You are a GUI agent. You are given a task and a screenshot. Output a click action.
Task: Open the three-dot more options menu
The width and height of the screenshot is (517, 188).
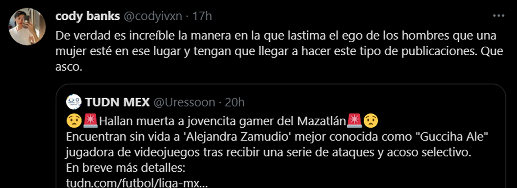click(x=498, y=16)
